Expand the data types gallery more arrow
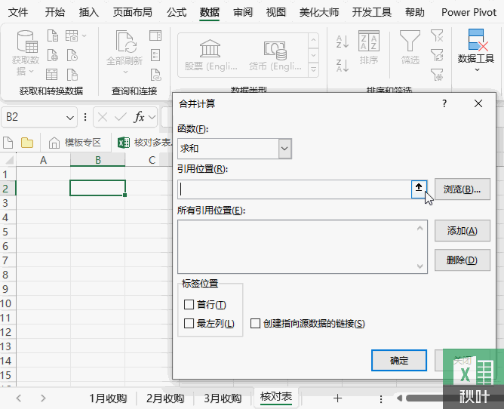504x409 pixels. point(313,69)
